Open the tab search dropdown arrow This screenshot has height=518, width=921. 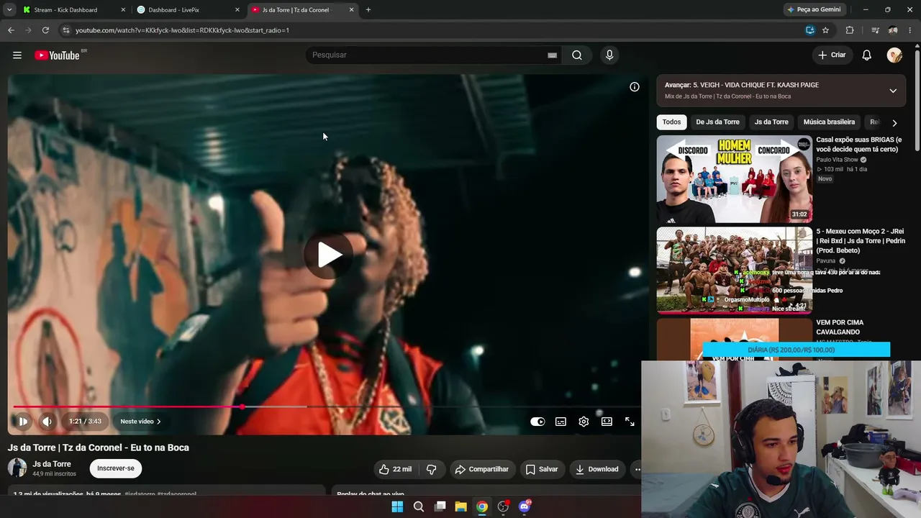pos(9,10)
